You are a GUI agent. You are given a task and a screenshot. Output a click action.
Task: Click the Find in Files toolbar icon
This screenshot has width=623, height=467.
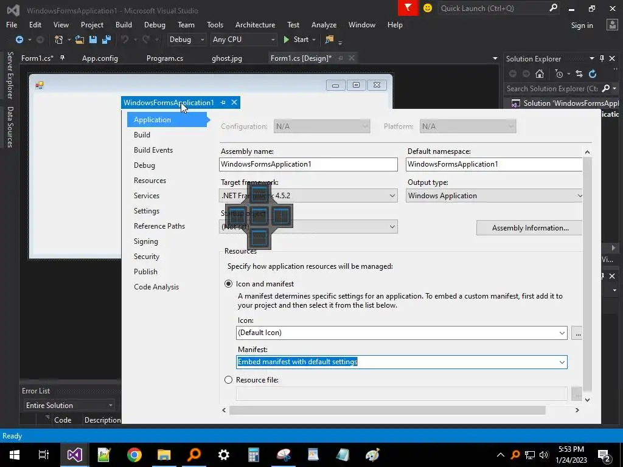329,40
